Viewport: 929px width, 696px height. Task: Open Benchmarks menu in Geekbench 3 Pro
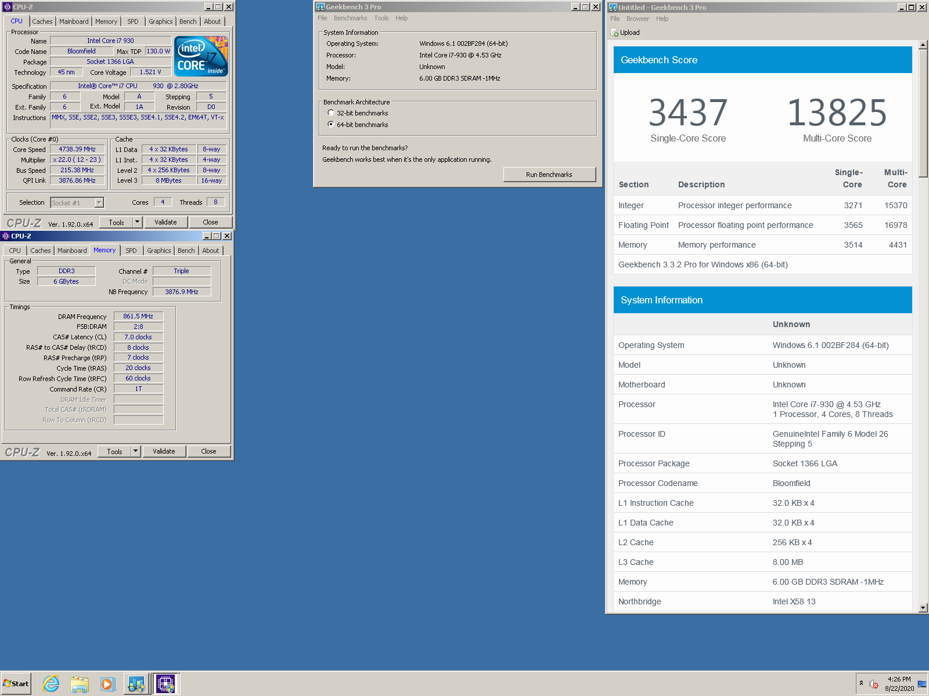pos(351,19)
